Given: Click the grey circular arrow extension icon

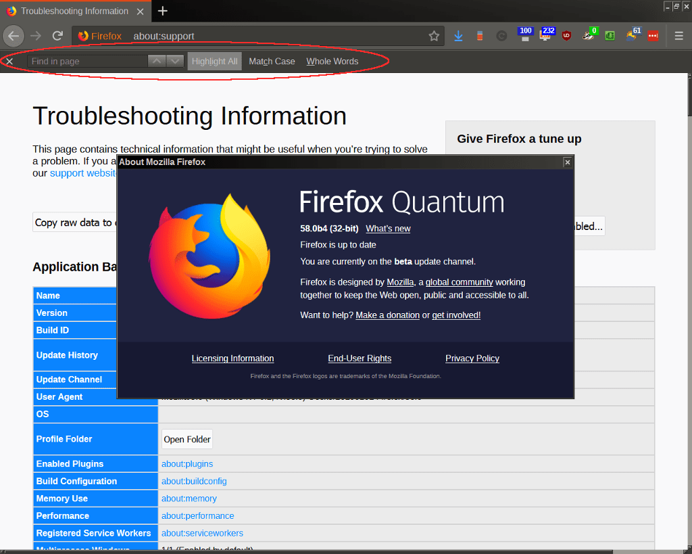Looking at the screenshot, I should tap(501, 37).
